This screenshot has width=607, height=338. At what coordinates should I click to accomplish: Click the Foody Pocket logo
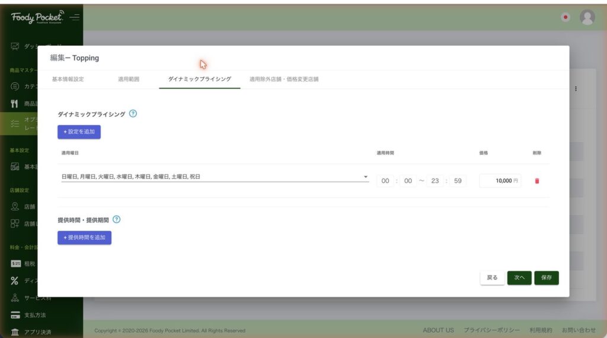coord(37,17)
